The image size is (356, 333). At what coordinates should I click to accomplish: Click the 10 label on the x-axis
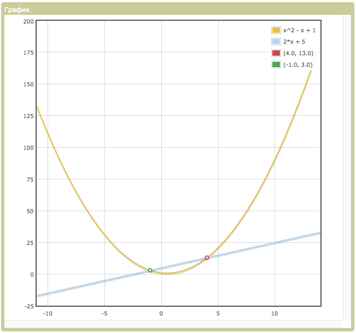coord(275,314)
